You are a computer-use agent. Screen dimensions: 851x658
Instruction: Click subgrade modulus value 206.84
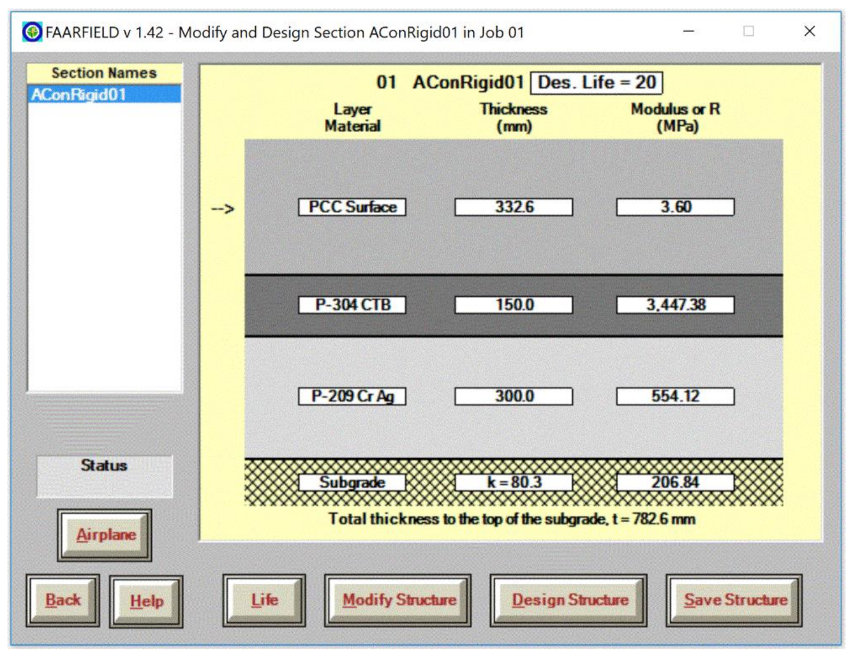(675, 483)
